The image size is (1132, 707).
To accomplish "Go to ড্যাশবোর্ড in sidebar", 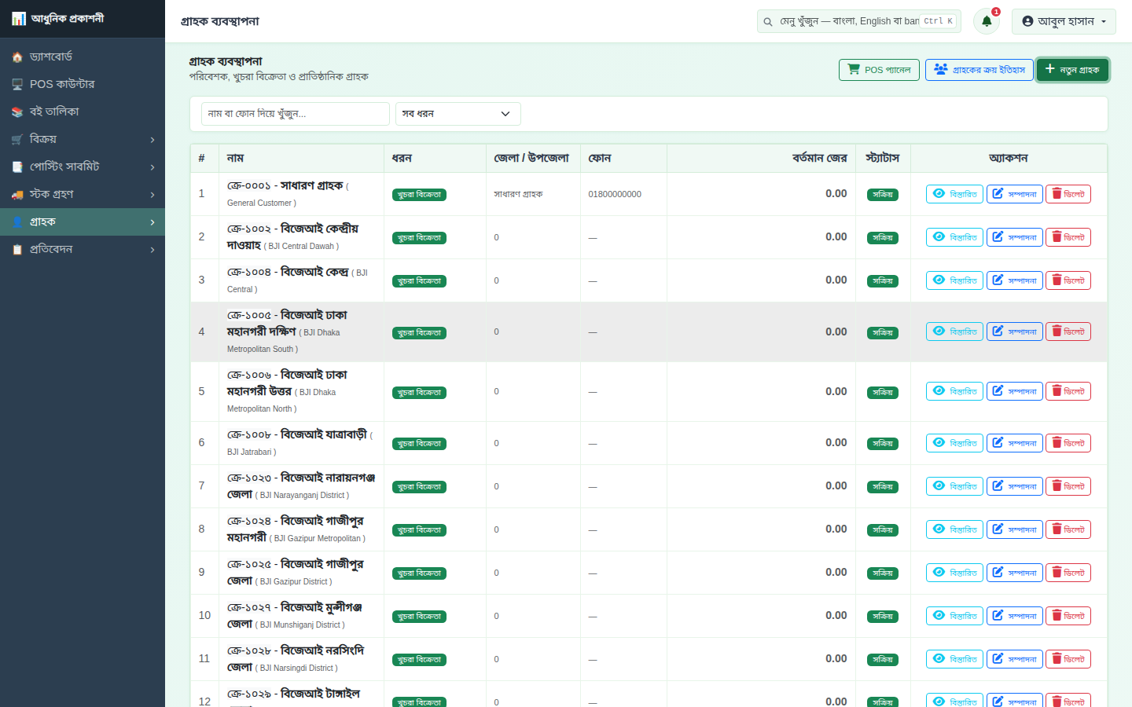I will (x=83, y=57).
